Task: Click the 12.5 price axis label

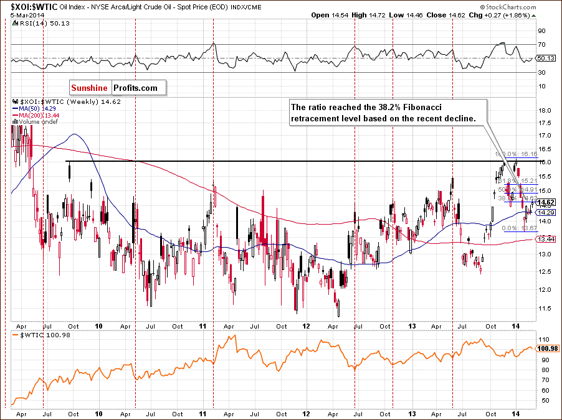Action: pos(545,272)
